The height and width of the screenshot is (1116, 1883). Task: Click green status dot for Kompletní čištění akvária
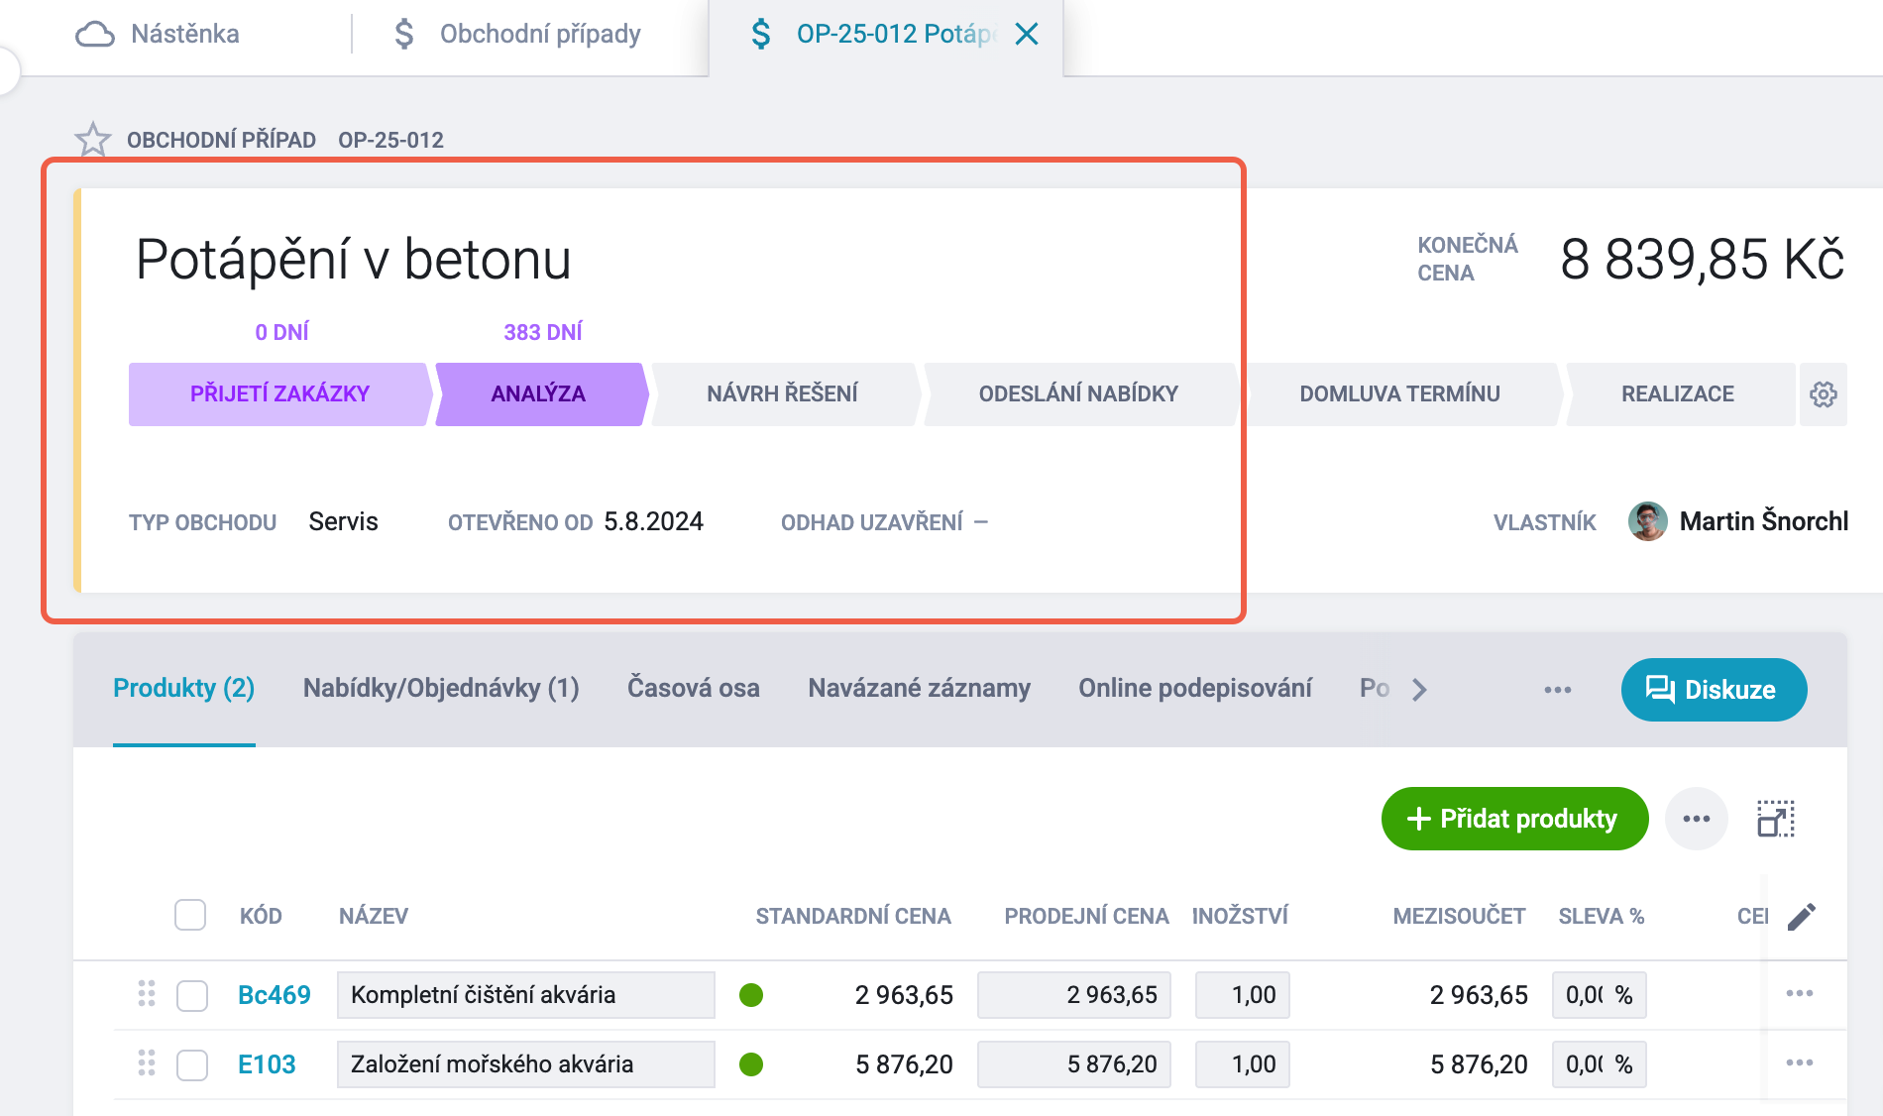coord(751,994)
